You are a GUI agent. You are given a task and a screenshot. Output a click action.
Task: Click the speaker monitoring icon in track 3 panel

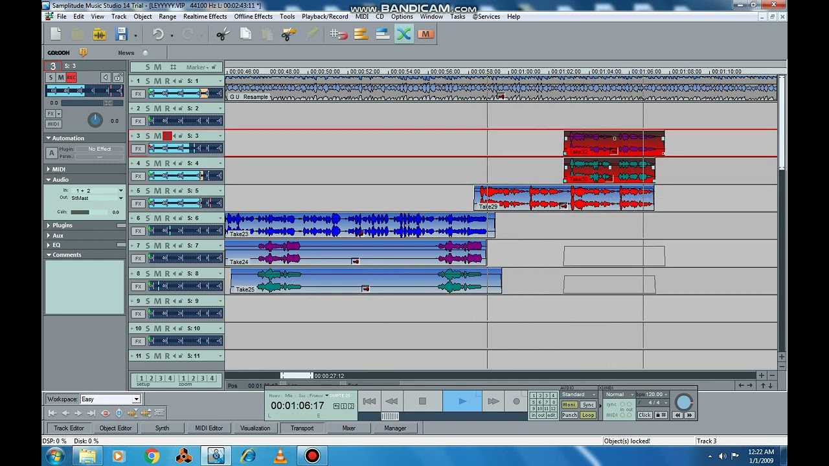(106, 78)
